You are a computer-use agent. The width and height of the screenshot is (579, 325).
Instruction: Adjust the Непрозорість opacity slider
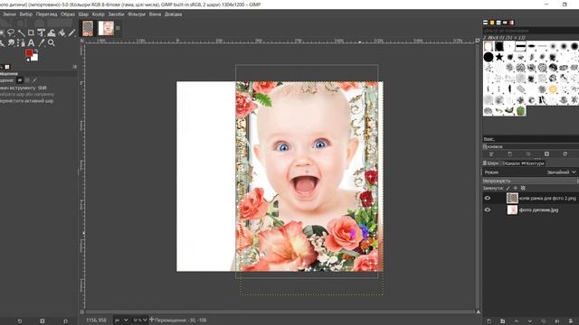click(530, 181)
